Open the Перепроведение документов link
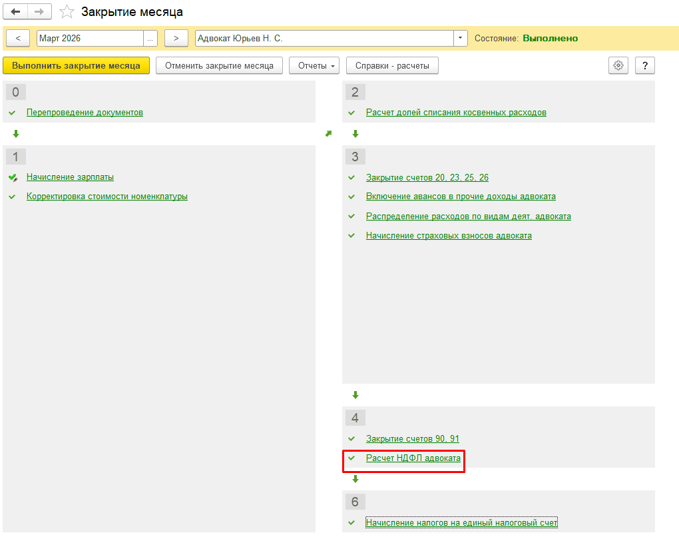 click(85, 113)
